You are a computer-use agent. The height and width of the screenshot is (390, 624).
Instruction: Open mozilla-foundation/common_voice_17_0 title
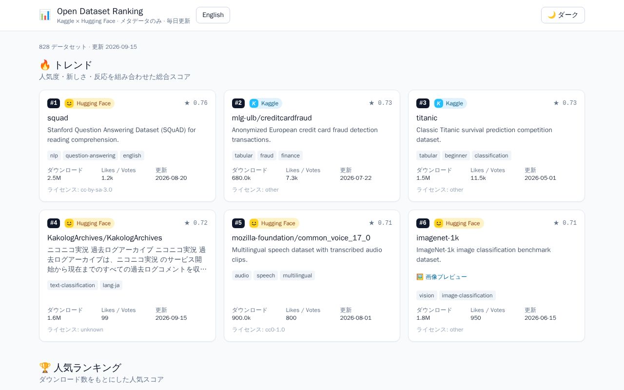click(301, 238)
